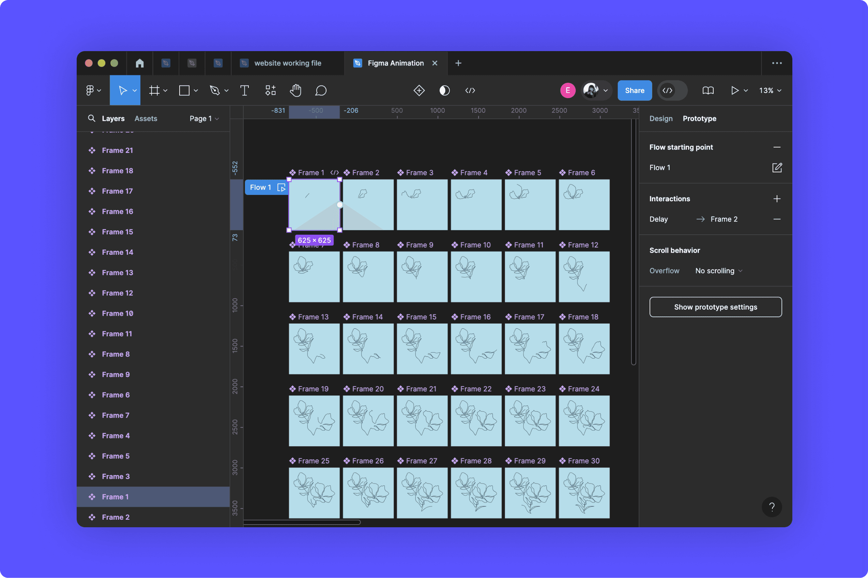Open the Figma main menu icon

point(90,90)
